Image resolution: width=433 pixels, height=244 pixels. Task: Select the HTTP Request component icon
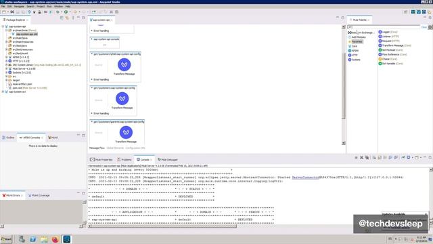380,41
